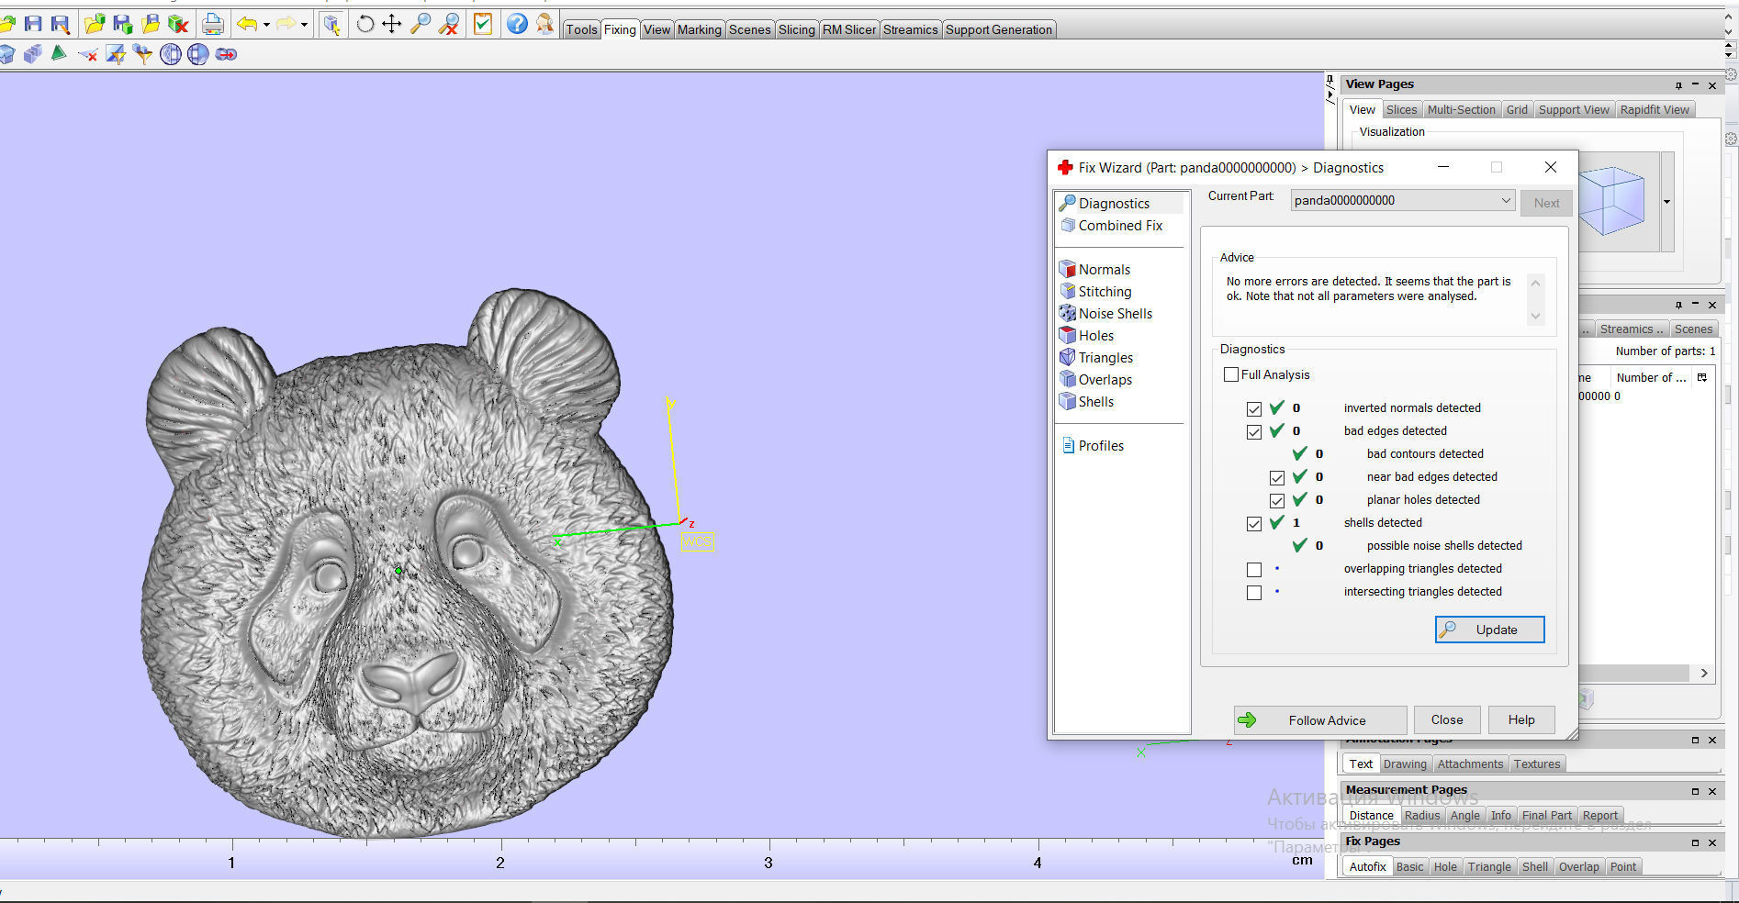Click the Unzoom magnifier with red X
This screenshot has width=1739, height=903.
(x=448, y=24)
